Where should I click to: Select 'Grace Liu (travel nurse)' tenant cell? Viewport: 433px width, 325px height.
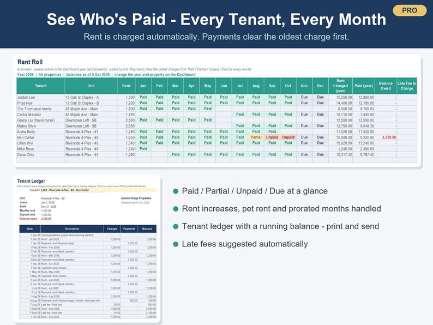[40, 120]
